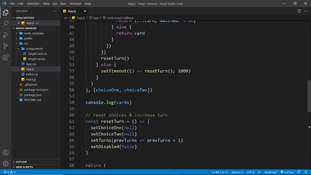Click the App function breadcrumb
311x175 pixels.
point(96,18)
